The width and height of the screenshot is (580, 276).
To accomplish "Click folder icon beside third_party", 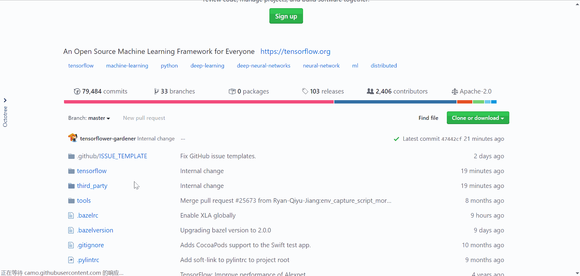I will click(x=72, y=186).
